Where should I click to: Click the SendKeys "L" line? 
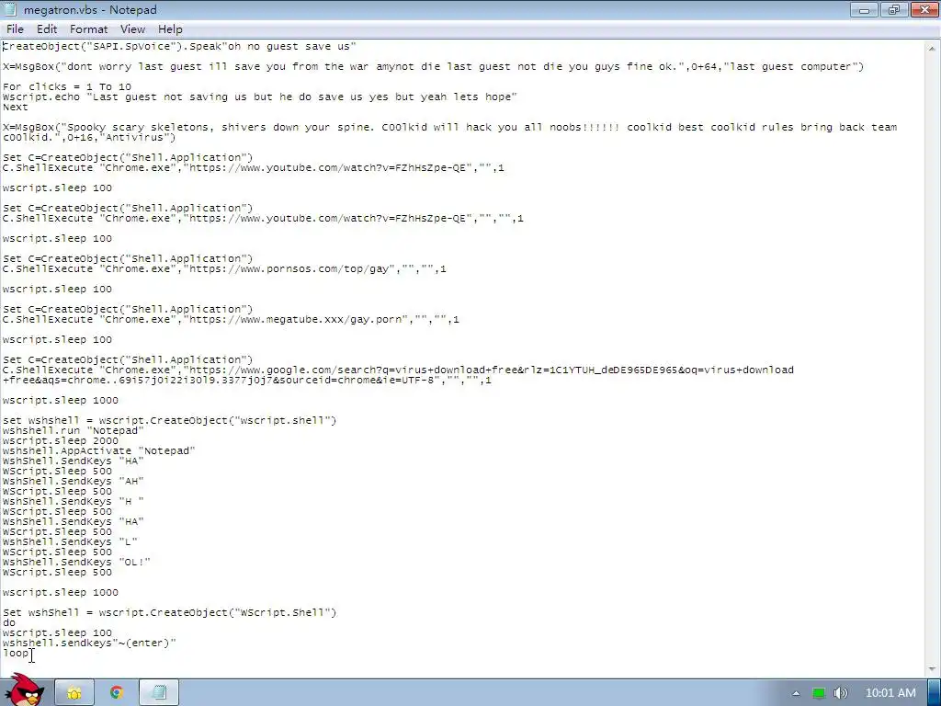pyautogui.click(x=70, y=541)
